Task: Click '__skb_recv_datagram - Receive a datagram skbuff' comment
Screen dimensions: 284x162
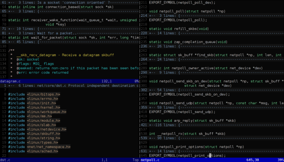Action: pyautogui.click(x=65, y=55)
